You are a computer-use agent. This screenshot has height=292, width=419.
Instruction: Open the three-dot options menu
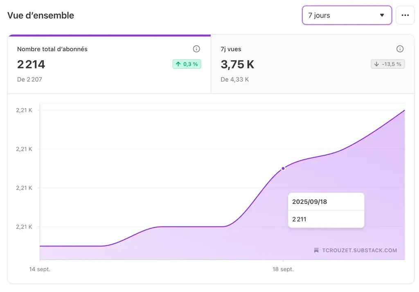405,15
